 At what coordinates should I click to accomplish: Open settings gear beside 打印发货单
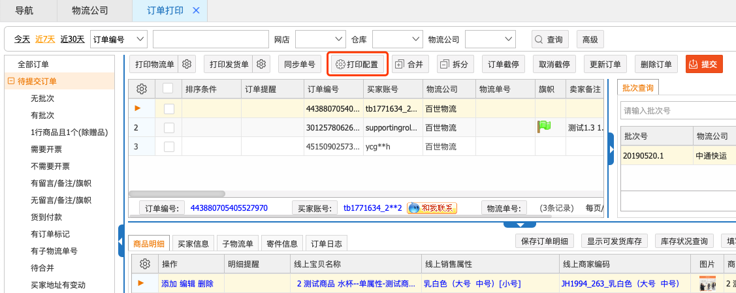tap(261, 64)
